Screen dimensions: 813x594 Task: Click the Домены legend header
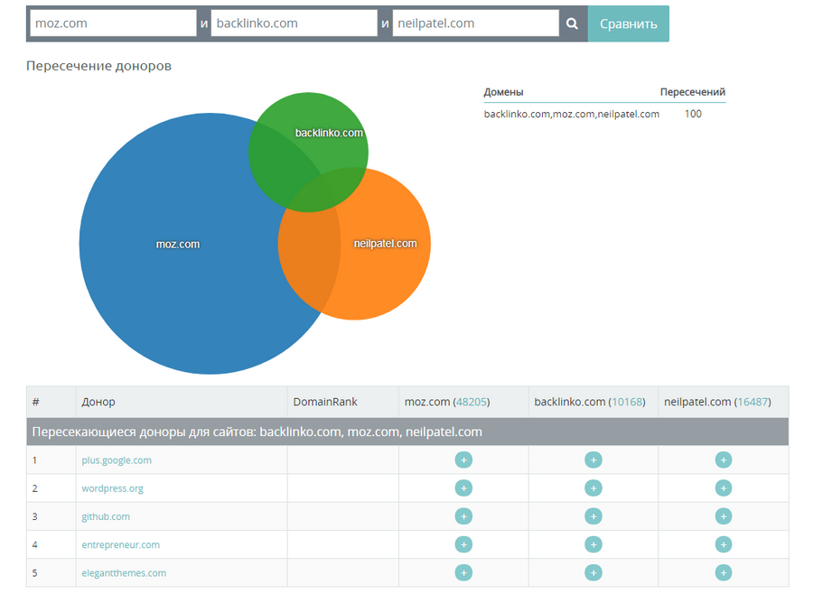(x=503, y=92)
